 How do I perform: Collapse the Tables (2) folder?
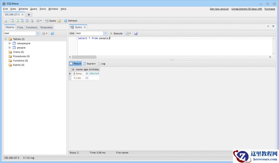[x=6, y=39]
